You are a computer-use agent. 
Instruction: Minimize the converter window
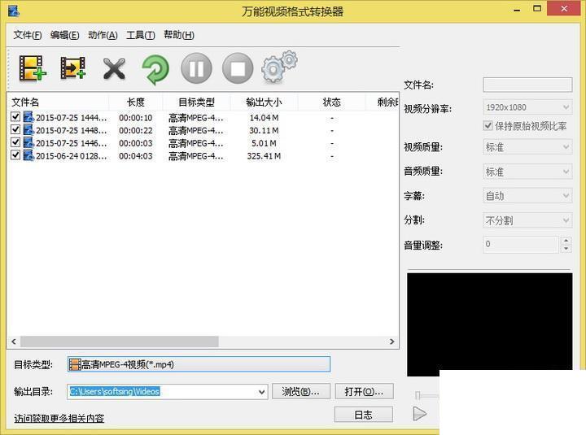coord(518,9)
